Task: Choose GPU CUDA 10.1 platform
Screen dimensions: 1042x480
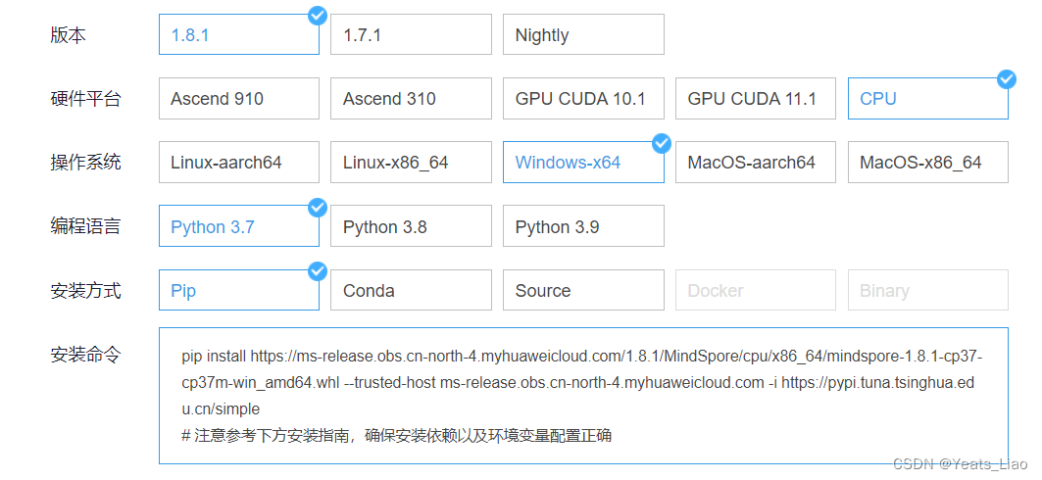Action: click(x=583, y=98)
